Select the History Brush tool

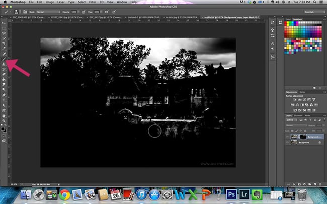(x=4, y=69)
